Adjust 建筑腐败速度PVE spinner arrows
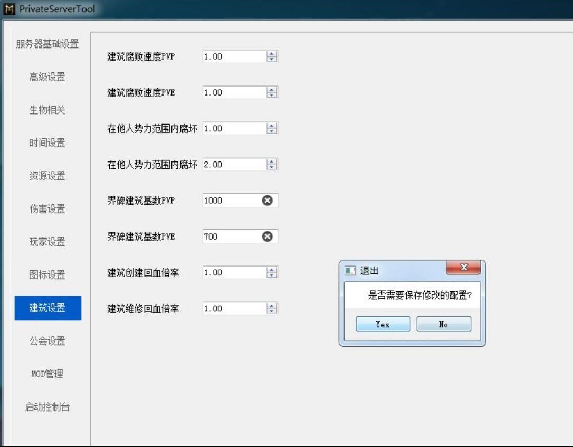Image resolution: width=573 pixels, height=447 pixels. coord(272,92)
